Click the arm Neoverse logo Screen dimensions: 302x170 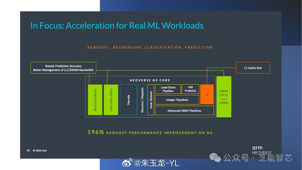coord(261,150)
